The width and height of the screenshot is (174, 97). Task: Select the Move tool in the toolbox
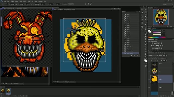[x=146, y=10]
